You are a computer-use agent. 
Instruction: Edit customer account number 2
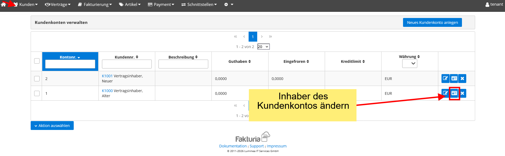pos(445,78)
